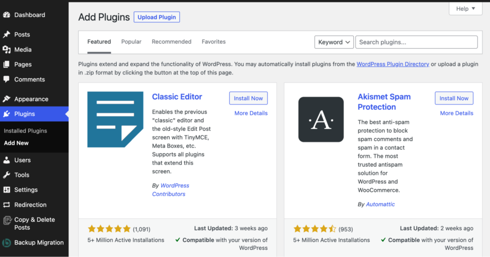
Task: Click the Media icon in sidebar
Action: (x=7, y=49)
